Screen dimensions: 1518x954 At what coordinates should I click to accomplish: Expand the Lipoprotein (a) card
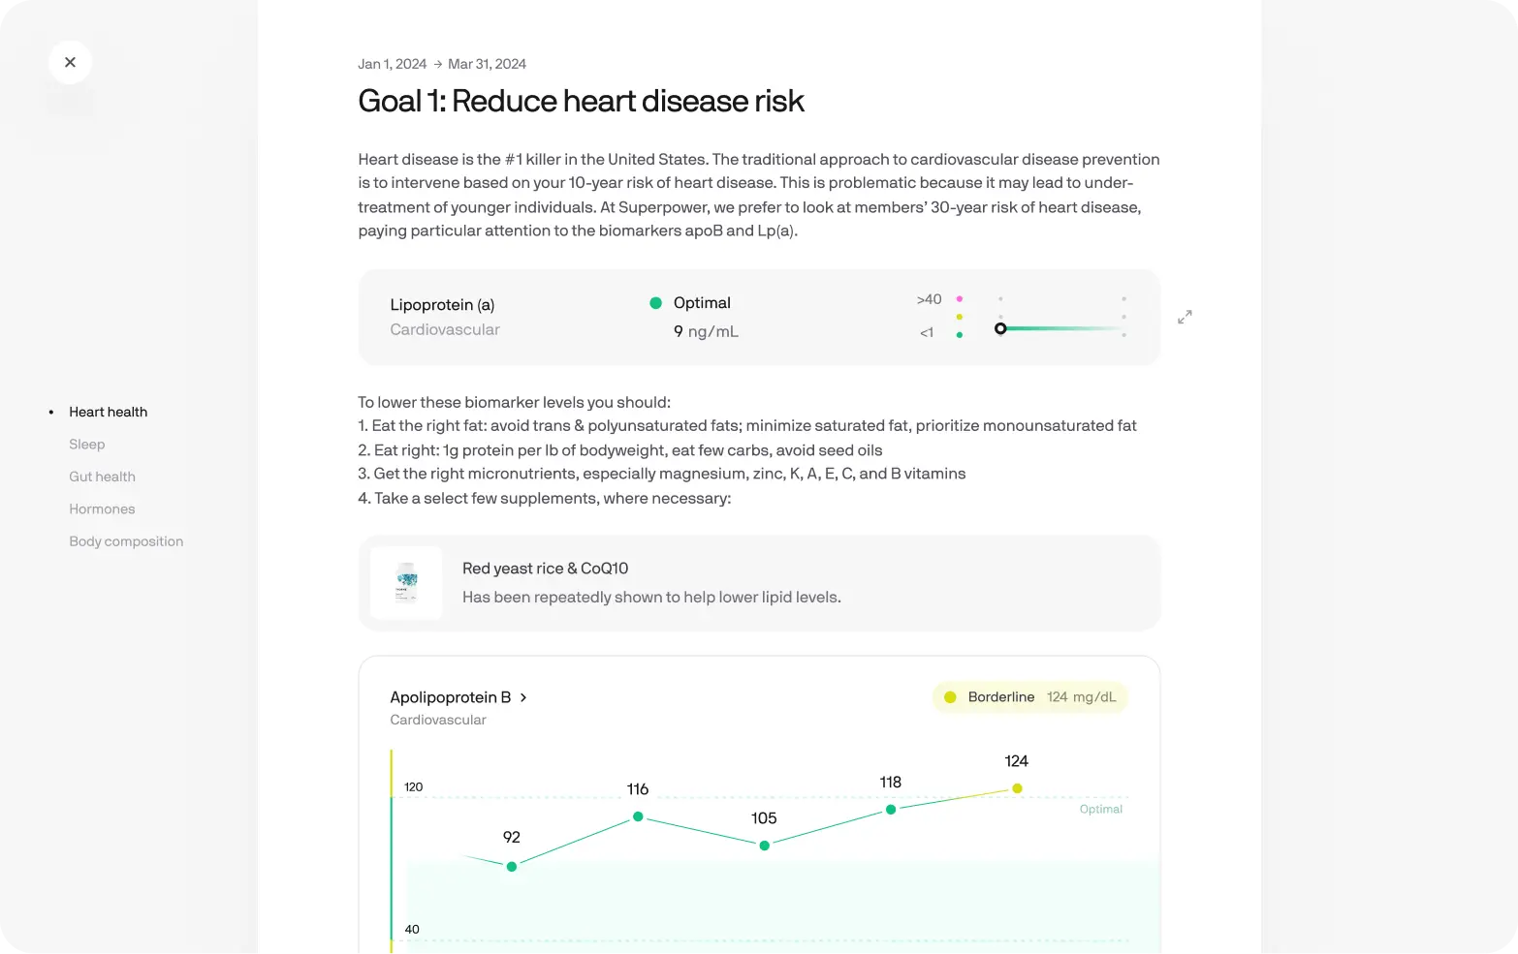(1185, 317)
